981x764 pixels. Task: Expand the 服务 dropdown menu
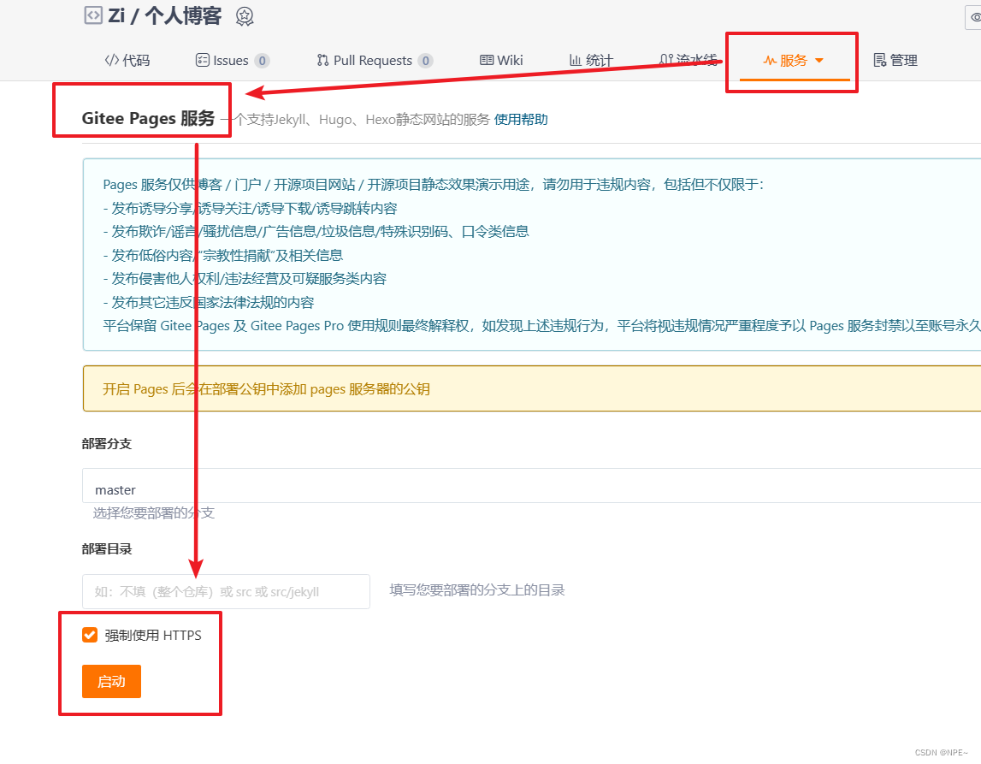pyautogui.click(x=794, y=60)
